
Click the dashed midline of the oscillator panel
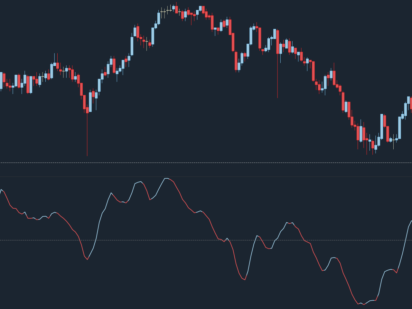[x=206, y=240]
